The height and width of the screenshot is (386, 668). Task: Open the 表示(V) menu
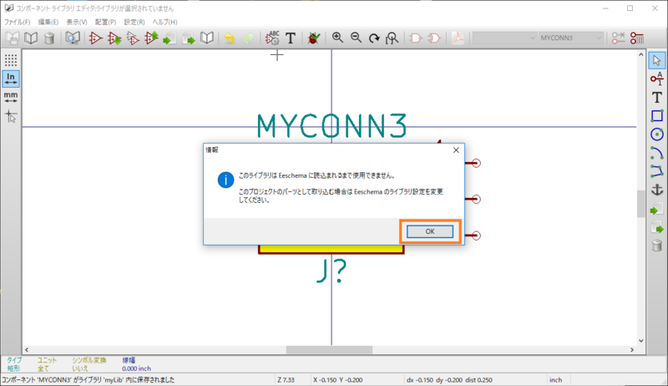77,23
